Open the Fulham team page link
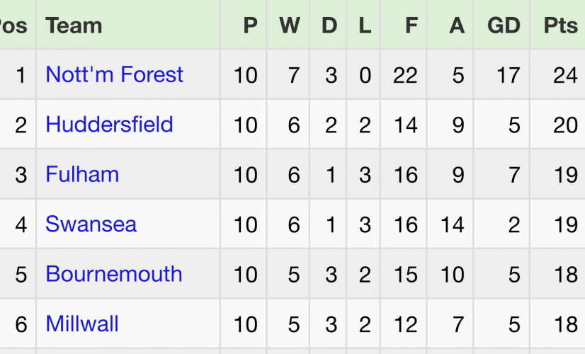The image size is (585, 354). click(82, 174)
